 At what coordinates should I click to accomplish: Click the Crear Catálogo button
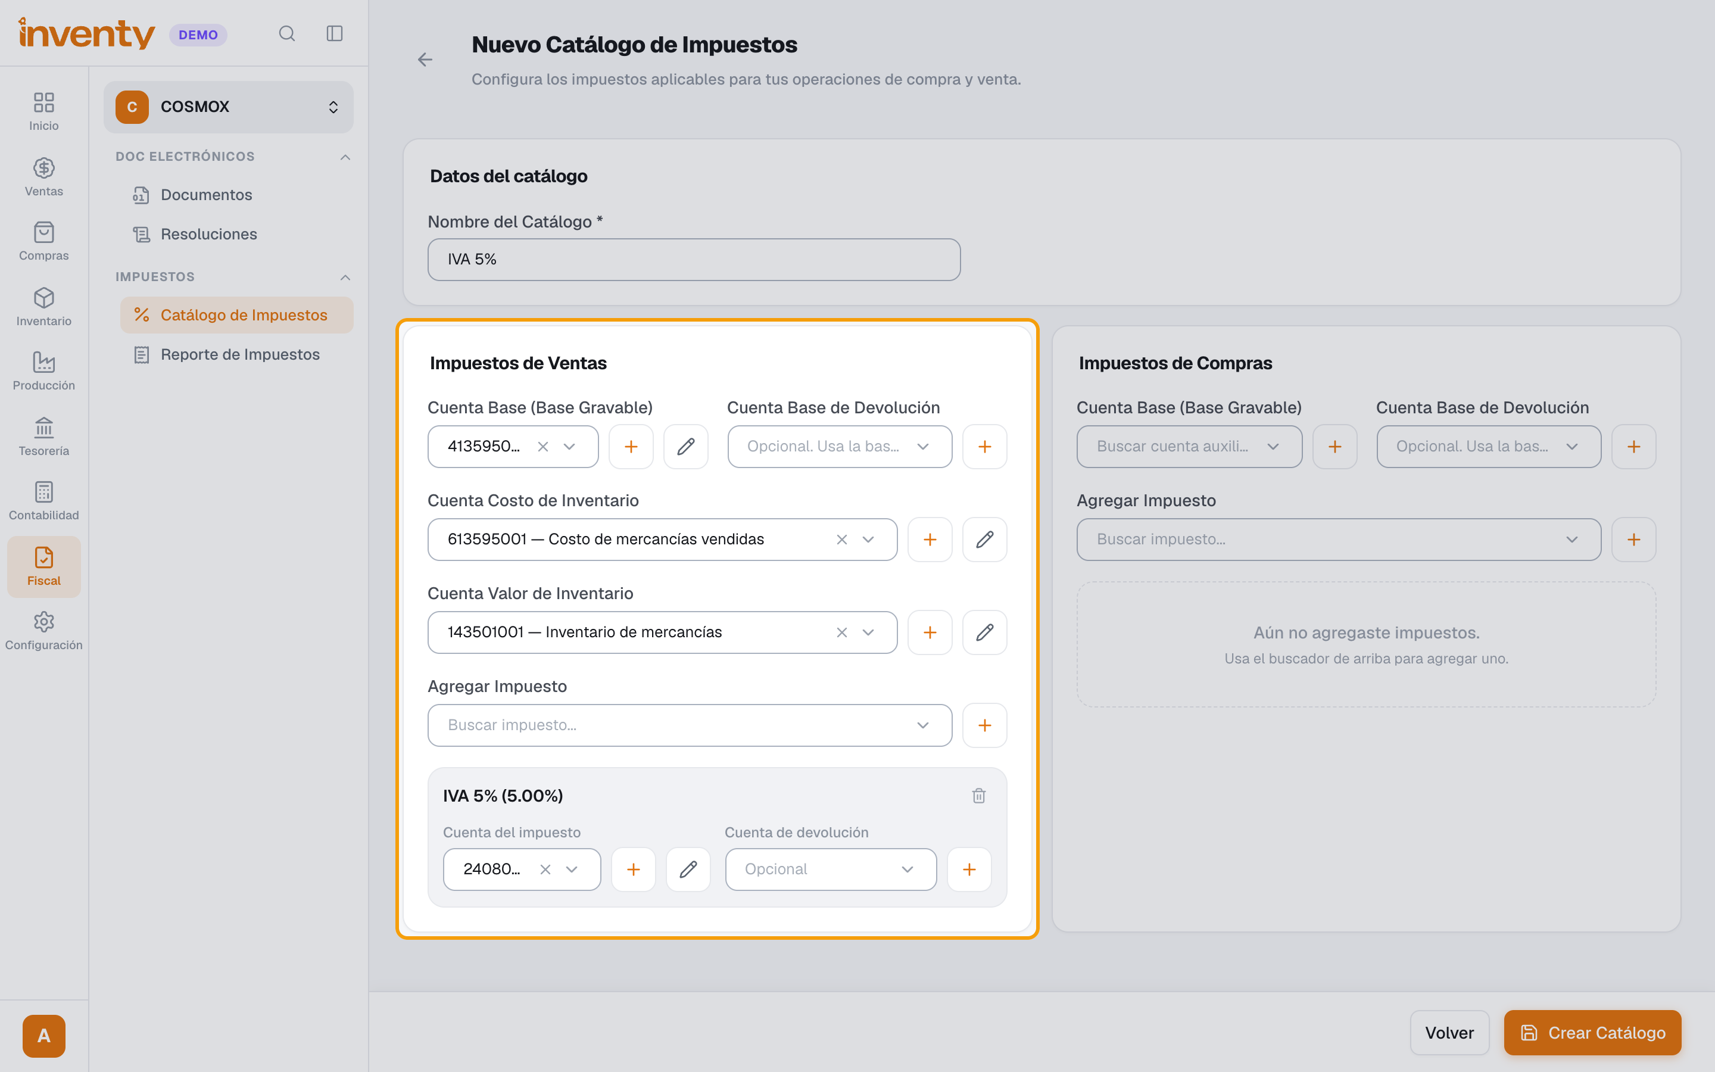(x=1592, y=1032)
